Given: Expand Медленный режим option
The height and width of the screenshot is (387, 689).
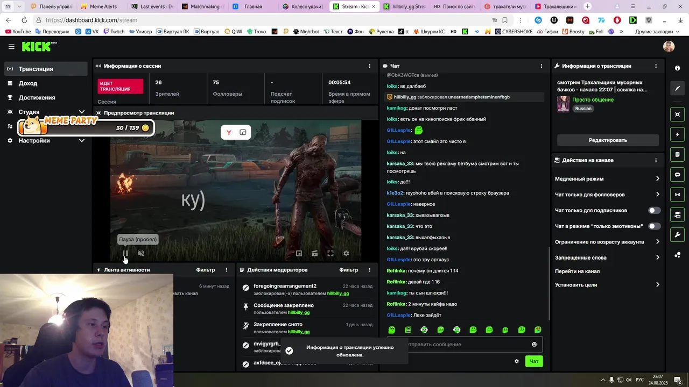Looking at the screenshot, I should tap(607, 179).
